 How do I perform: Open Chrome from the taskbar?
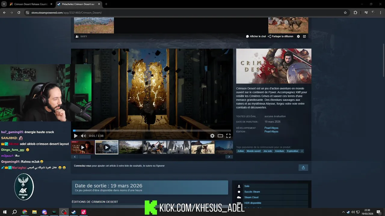tap(25, 212)
